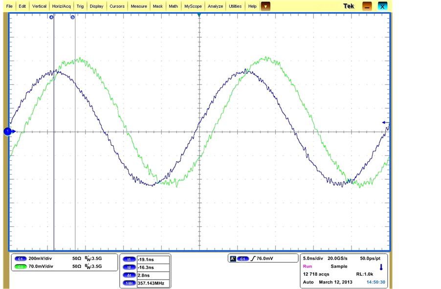The height and width of the screenshot is (289, 441).
Task: Click the Run acquisition status
Action: pyautogui.click(x=308, y=266)
